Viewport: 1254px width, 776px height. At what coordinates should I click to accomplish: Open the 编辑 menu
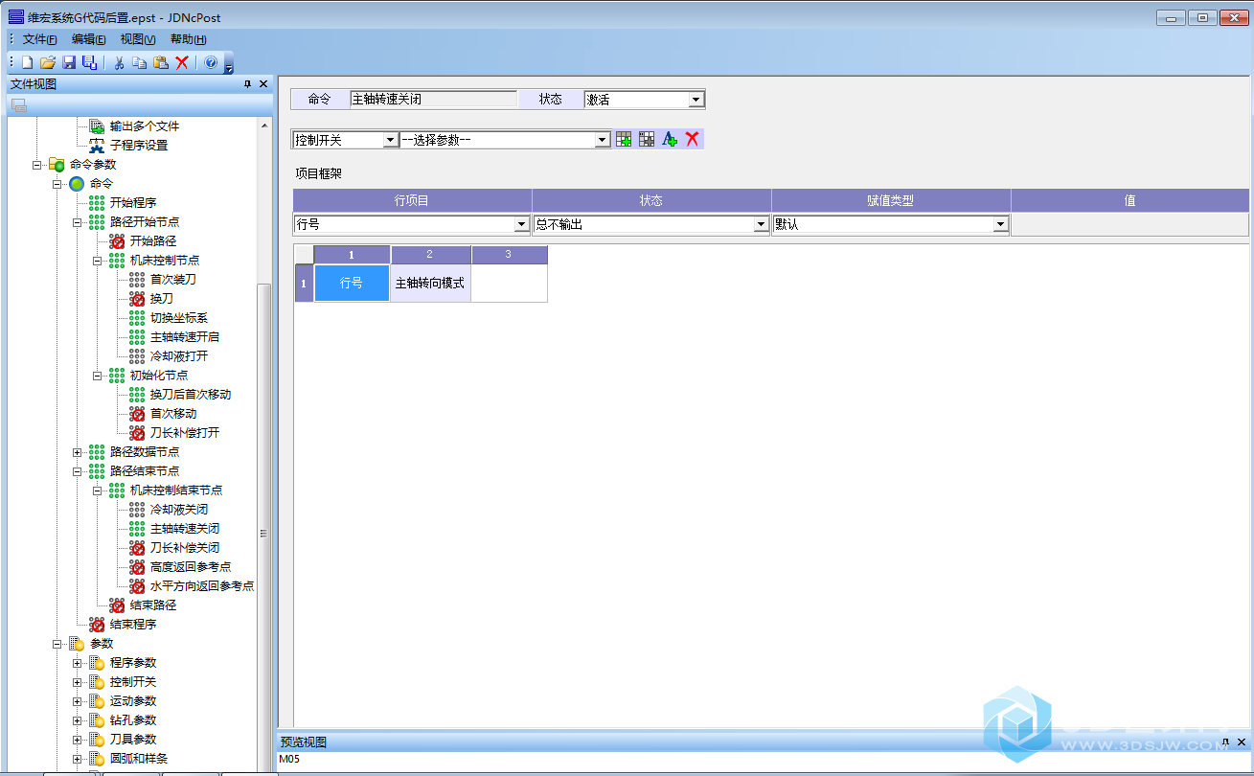[88, 39]
